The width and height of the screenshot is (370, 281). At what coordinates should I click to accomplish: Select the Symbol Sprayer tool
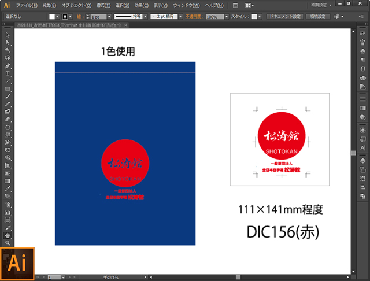[8, 204]
